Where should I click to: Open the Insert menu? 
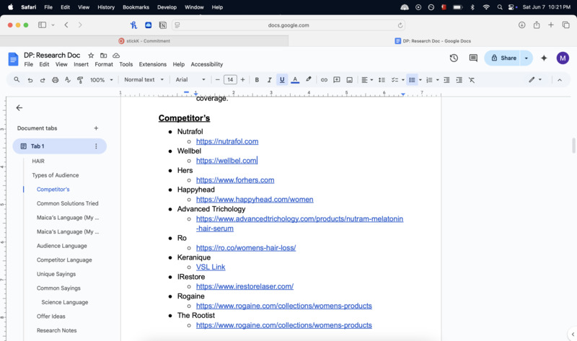(81, 64)
